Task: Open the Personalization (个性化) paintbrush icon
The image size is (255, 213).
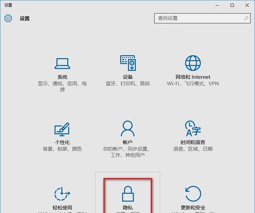Action: [62, 129]
